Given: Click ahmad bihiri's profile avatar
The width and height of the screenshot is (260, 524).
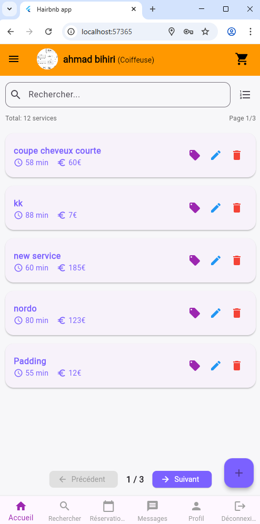Looking at the screenshot, I should click(47, 59).
